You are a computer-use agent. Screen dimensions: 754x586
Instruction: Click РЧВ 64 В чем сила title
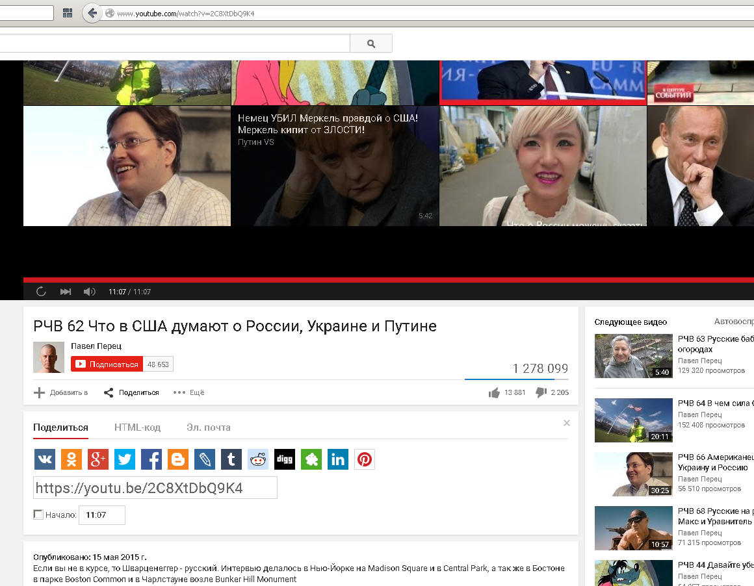click(716, 403)
